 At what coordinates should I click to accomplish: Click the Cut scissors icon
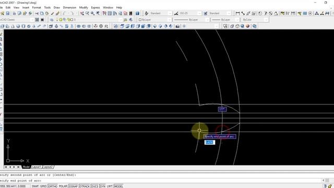(x=37, y=13)
